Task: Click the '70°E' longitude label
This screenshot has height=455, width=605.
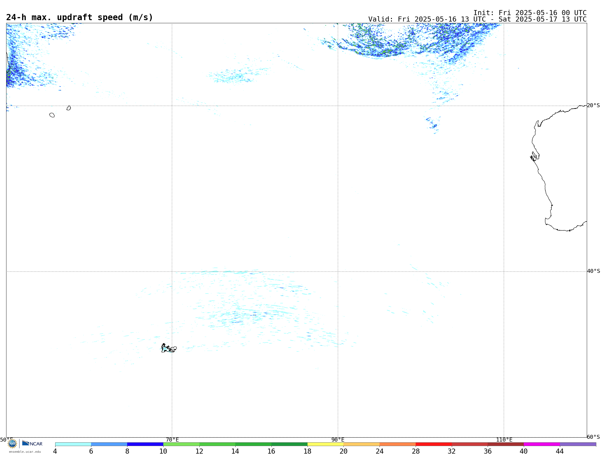Action: coord(172,440)
